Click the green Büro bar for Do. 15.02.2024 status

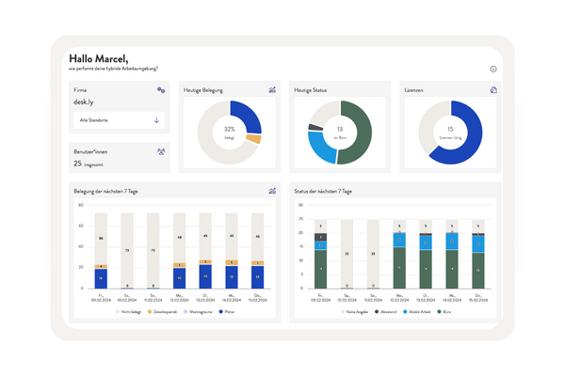[x=478, y=271]
